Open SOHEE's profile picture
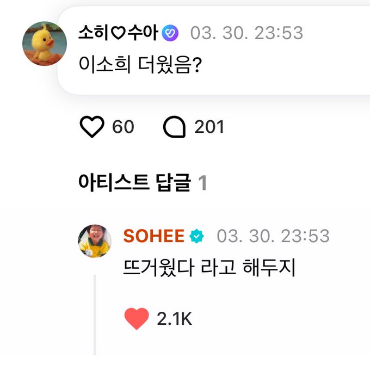The image size is (370, 370). coord(95,241)
